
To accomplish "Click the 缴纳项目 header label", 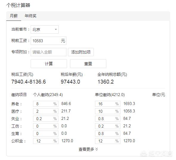I will pyautogui.click(x=19, y=95).
